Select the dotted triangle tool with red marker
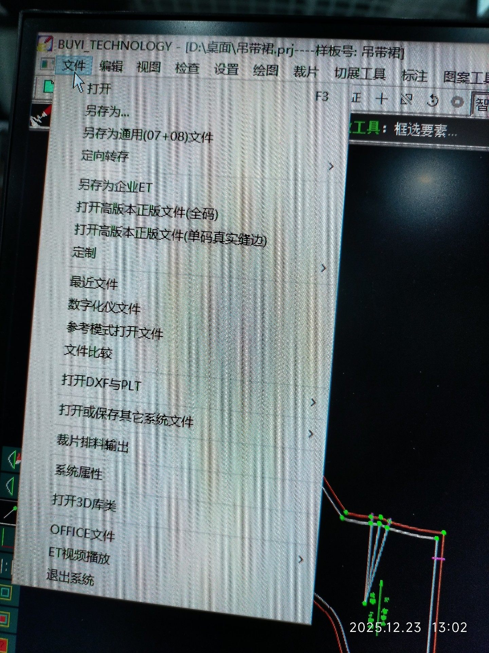 (13, 459)
